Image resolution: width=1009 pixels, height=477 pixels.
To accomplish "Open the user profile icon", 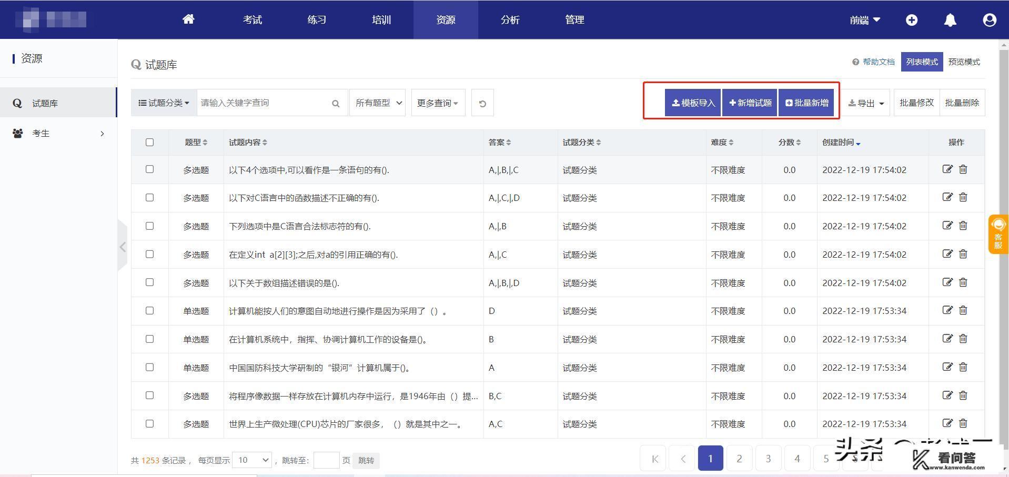I will click(989, 20).
